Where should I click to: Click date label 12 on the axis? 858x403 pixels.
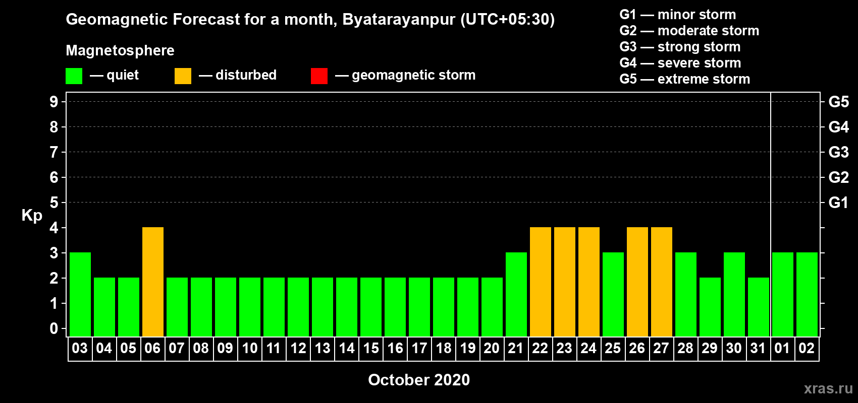tap(298, 348)
